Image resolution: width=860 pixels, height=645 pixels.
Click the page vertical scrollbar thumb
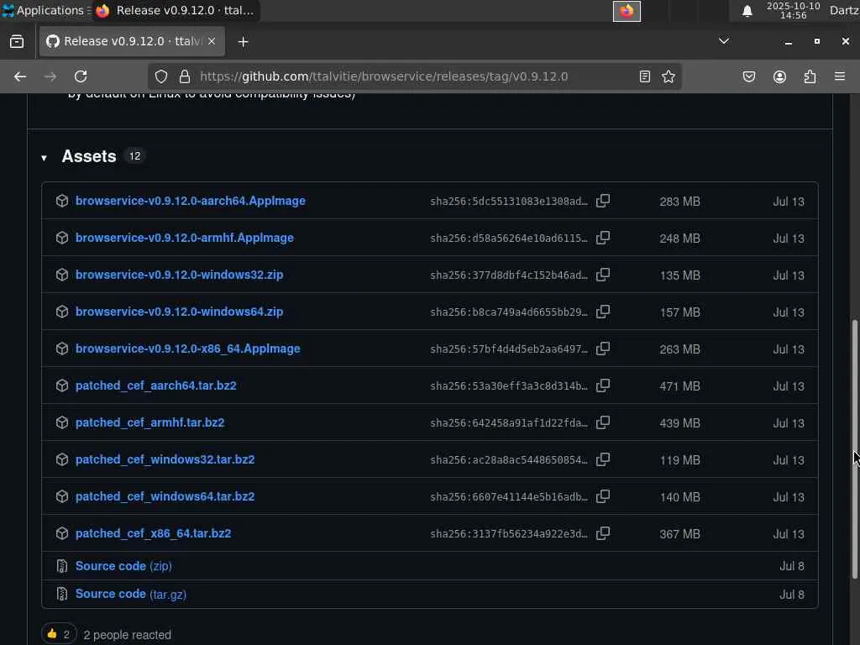(854, 448)
